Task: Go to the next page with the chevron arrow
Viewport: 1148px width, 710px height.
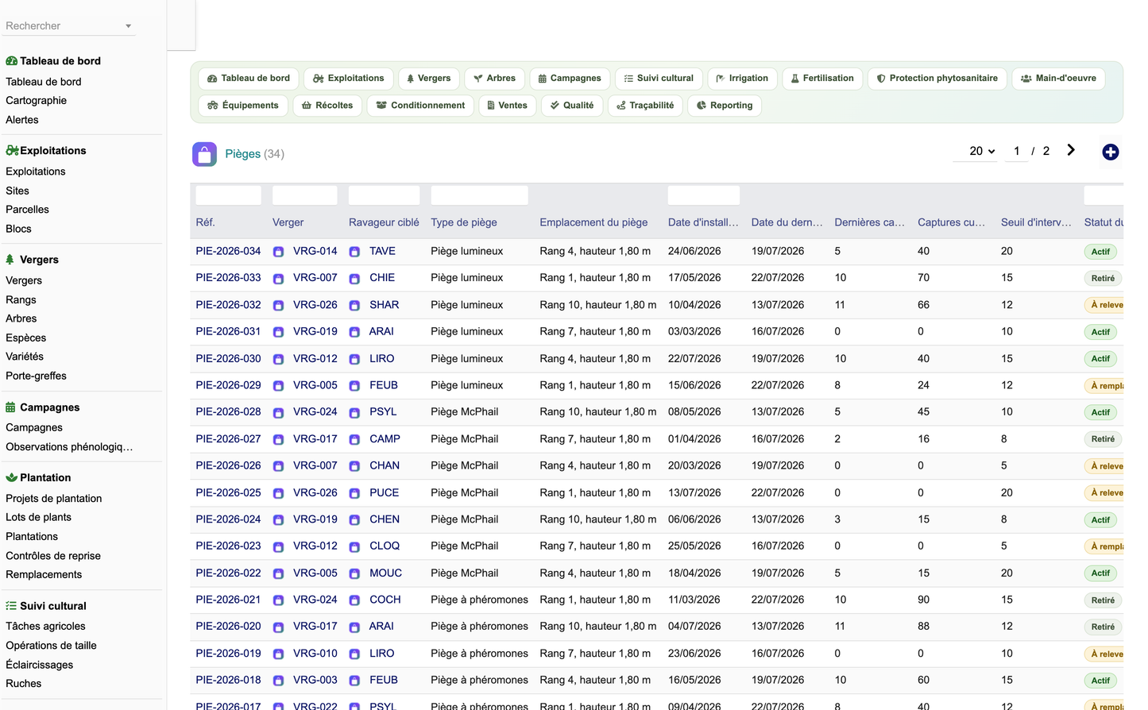Action: click(1071, 150)
